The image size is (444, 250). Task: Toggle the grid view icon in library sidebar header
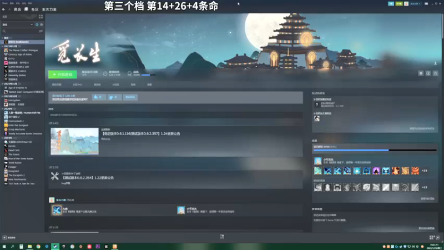point(41,17)
